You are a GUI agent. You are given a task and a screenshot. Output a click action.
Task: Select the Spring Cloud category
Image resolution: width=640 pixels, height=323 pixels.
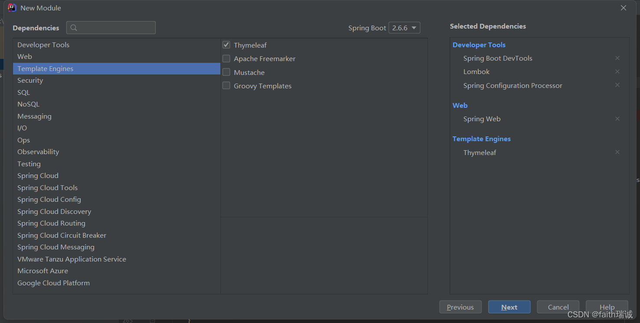(x=117, y=176)
